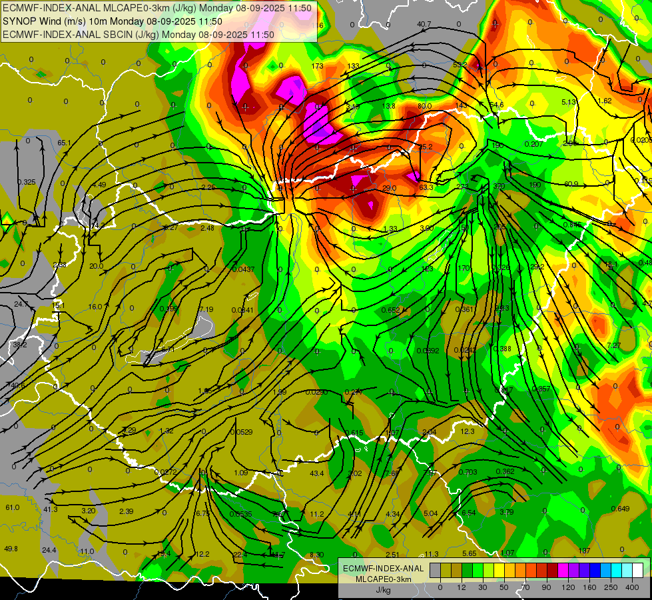Image resolution: width=652 pixels, height=600 pixels.
Task: Click legend scale value 120
Action: pyautogui.click(x=568, y=587)
